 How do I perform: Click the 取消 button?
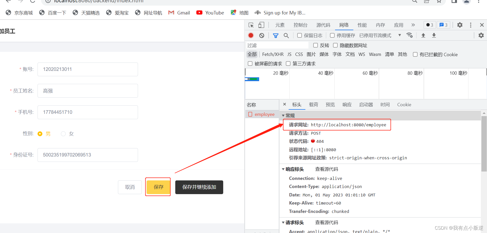(130, 187)
